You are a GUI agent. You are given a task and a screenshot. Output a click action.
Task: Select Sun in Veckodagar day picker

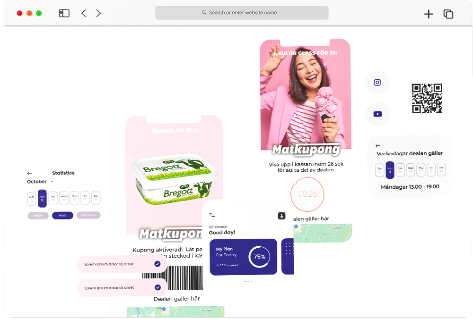tap(380, 170)
